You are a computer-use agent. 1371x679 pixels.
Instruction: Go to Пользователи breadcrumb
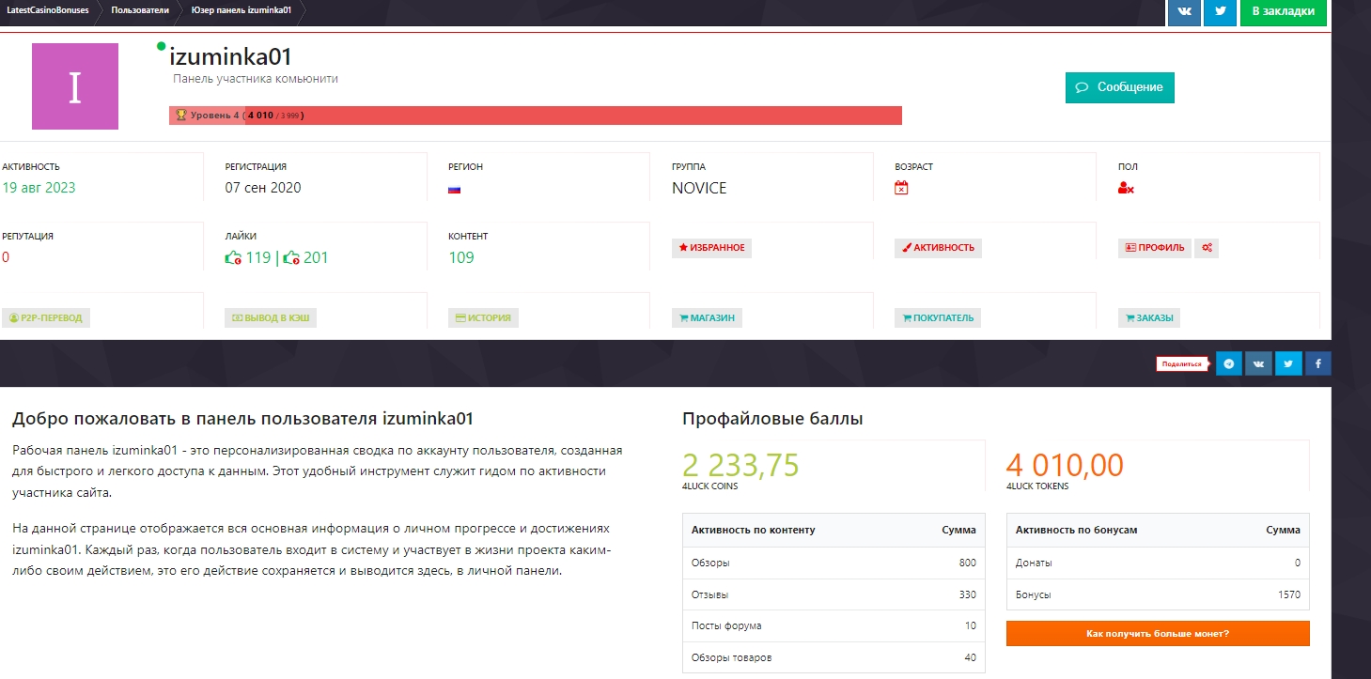(x=140, y=10)
